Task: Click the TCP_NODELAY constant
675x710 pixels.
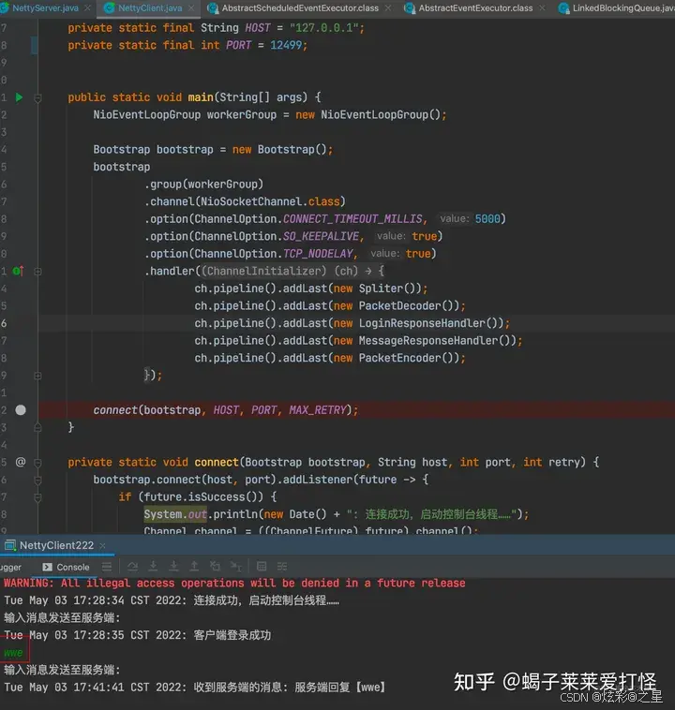Action: pos(318,254)
